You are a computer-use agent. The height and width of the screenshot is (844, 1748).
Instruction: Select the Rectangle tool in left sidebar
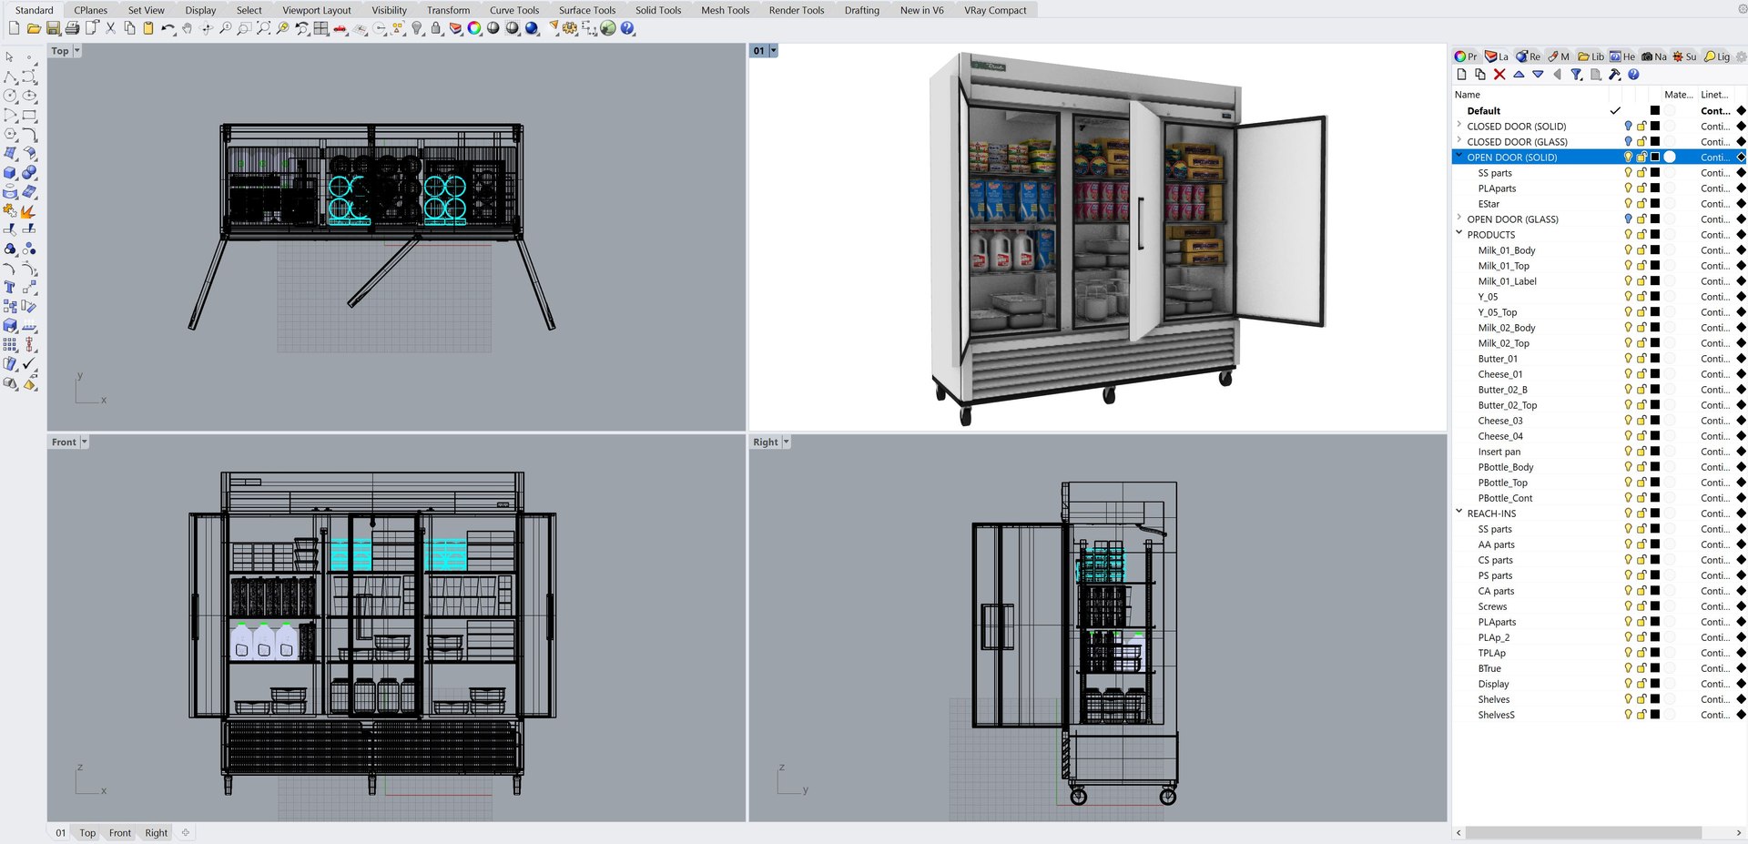(x=29, y=115)
